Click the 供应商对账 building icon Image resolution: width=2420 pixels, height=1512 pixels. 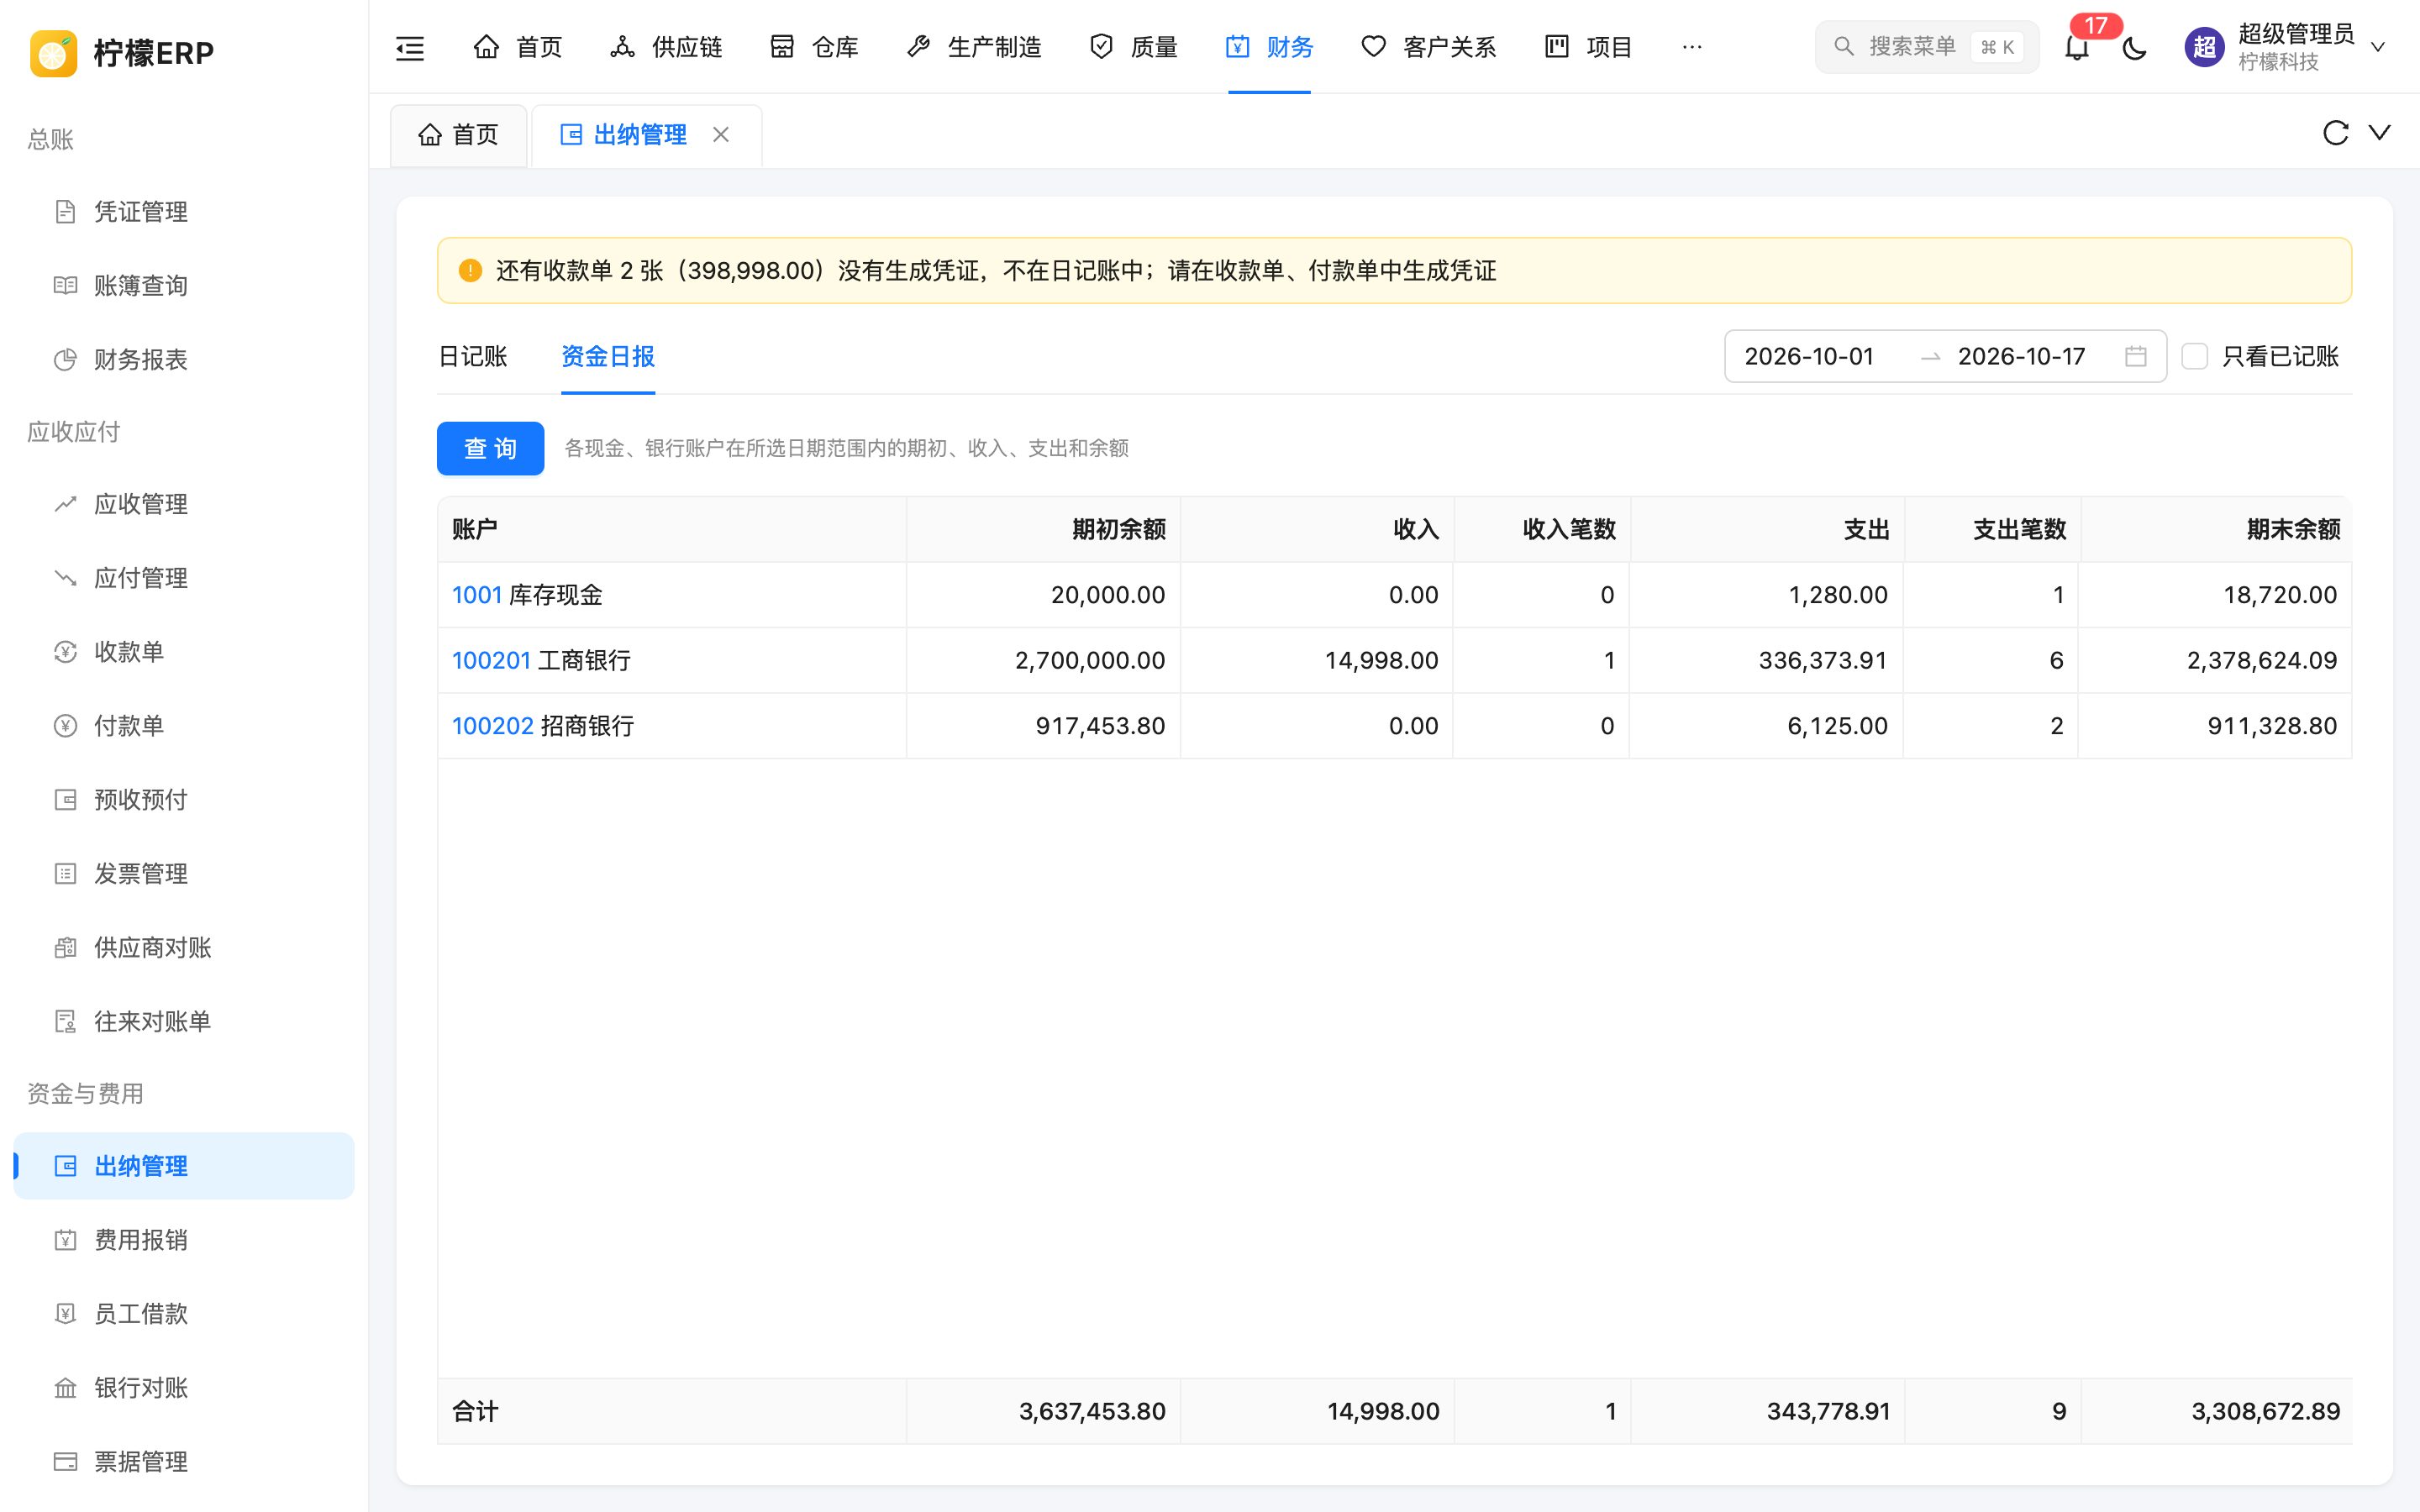coord(65,948)
